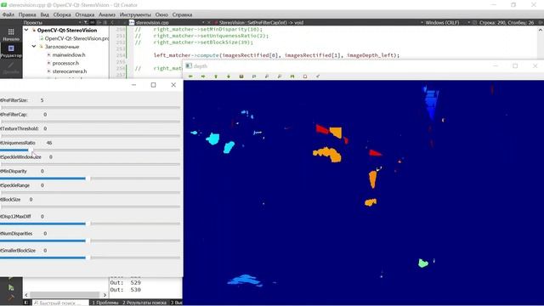This screenshot has height=306, width=544.
Task: Click the last pen-like icon in depth toolbar
Action: point(318,76)
